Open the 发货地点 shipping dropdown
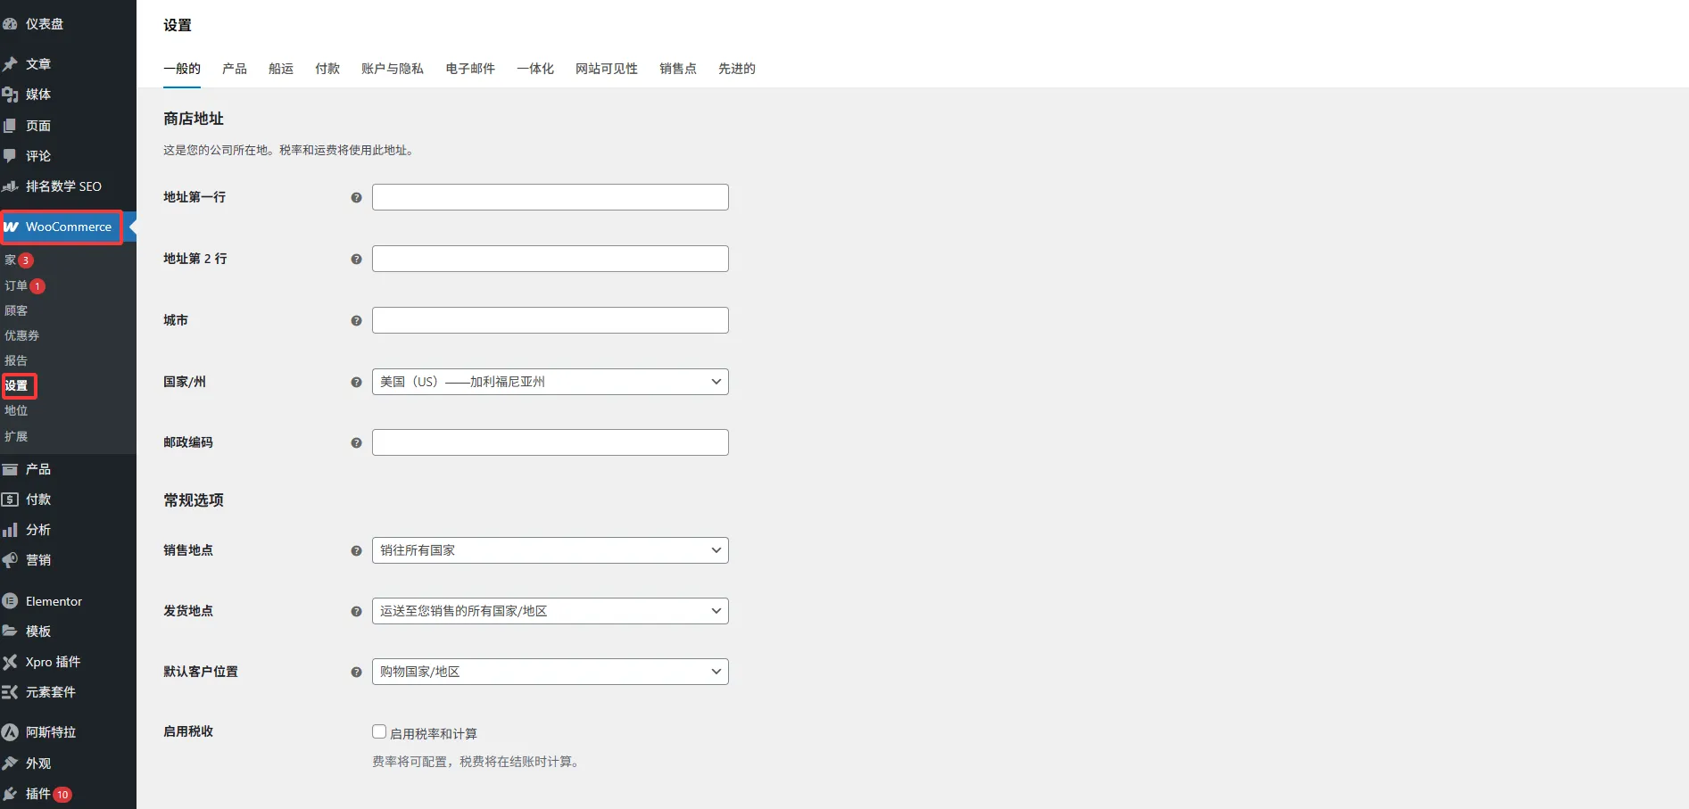The width and height of the screenshot is (1689, 809). (x=550, y=611)
